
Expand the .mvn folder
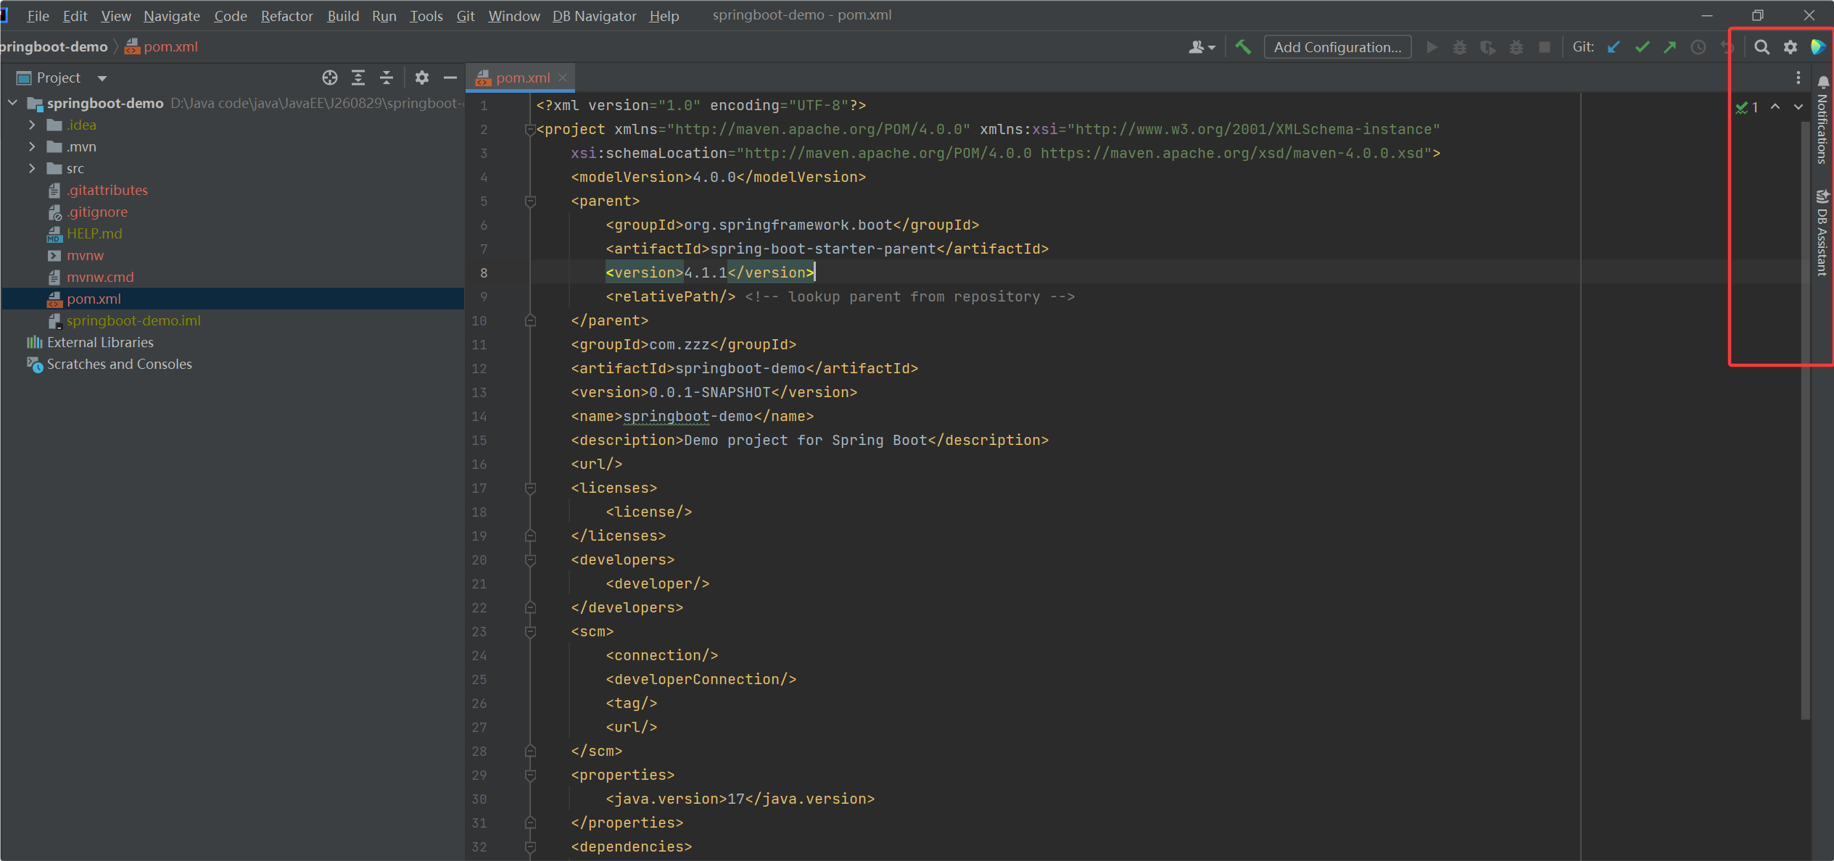pyautogui.click(x=32, y=146)
